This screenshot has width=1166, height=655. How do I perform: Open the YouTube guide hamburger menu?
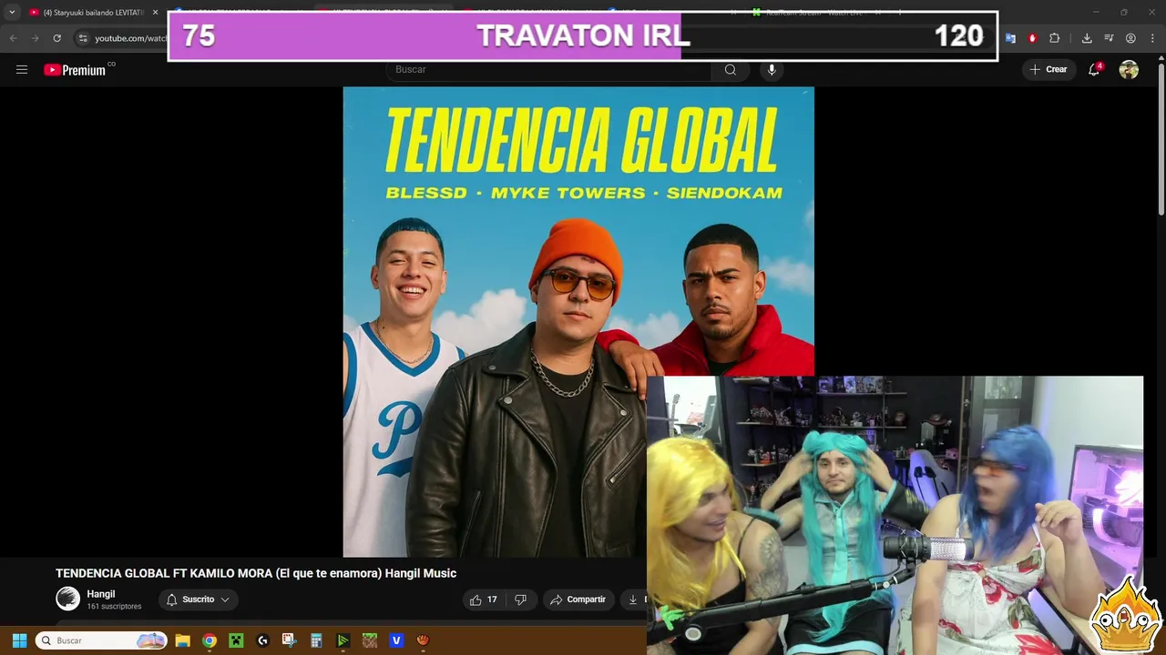pos(22,69)
